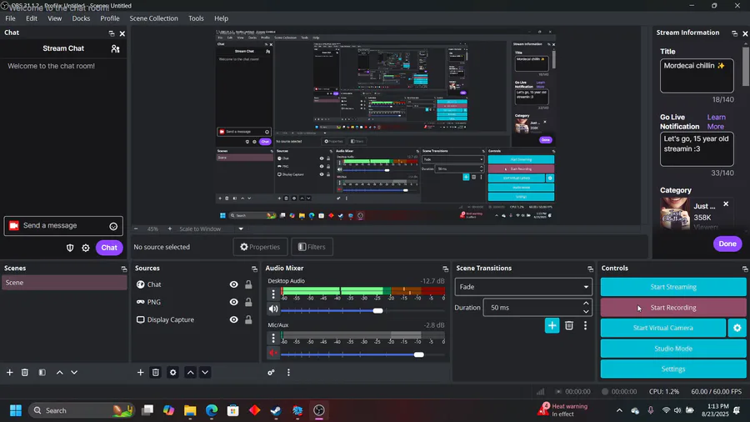The image size is (750, 422).
Task: Move source down button
Action: tap(205, 372)
